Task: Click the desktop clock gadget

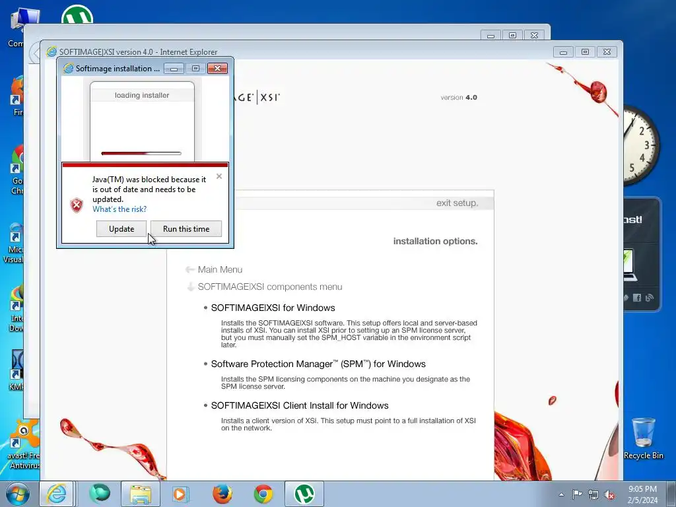Action: pyautogui.click(x=640, y=146)
